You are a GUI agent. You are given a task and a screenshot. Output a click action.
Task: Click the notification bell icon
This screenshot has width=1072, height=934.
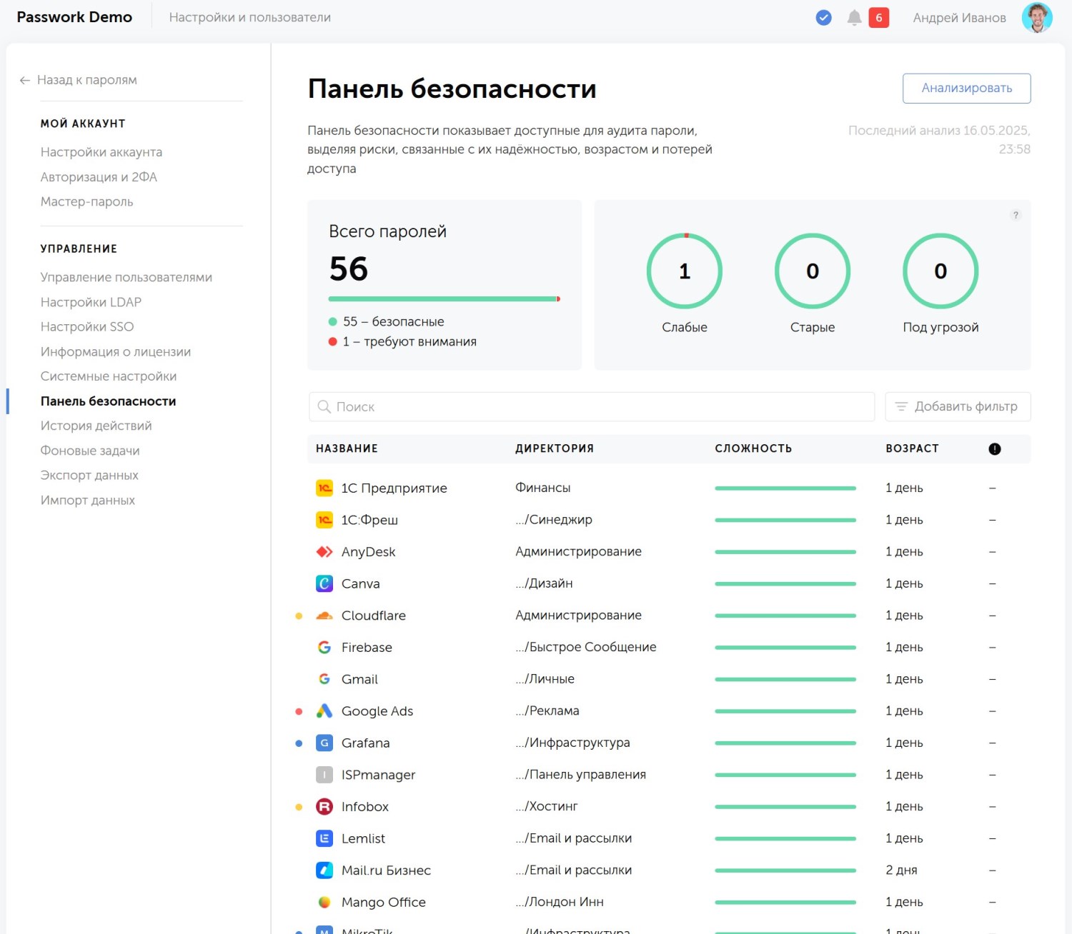tap(853, 18)
